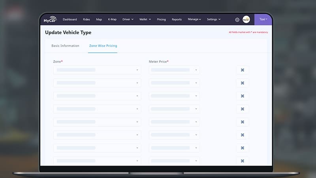The height and width of the screenshot is (178, 316).
Task: Expand the Wallet menu
Action: tap(145, 19)
